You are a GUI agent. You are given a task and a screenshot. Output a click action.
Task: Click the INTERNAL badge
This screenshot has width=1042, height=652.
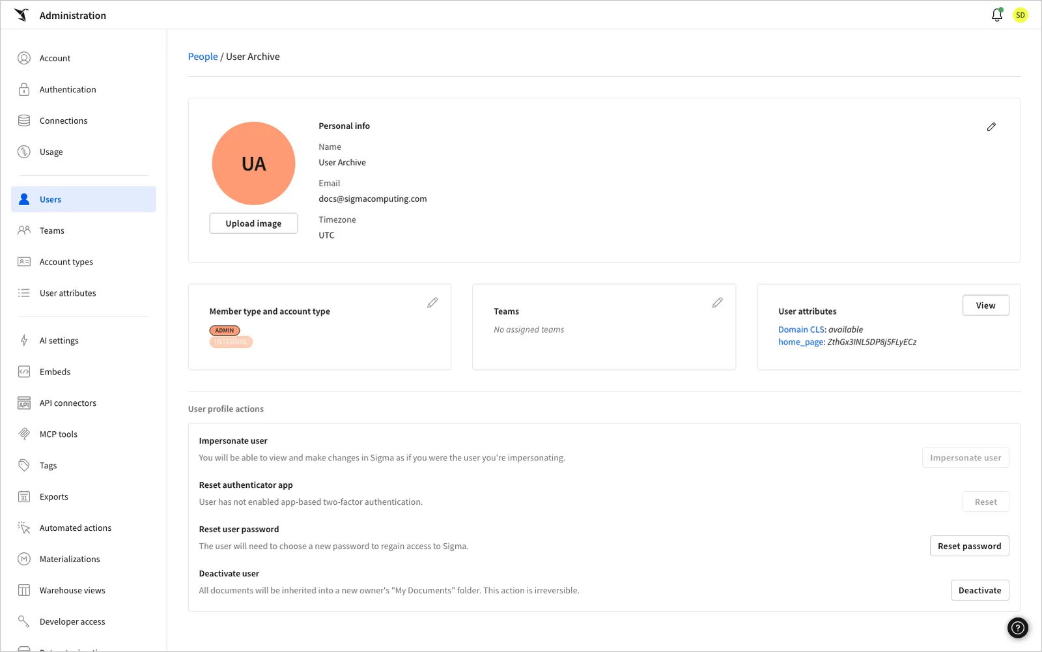pos(231,342)
